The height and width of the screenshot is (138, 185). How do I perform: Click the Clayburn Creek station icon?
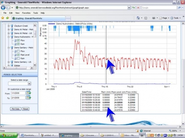(12, 26)
